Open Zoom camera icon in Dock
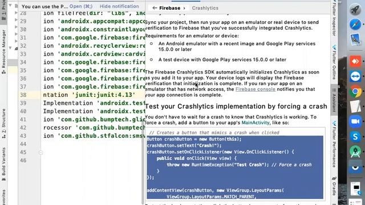This screenshot has width=365, height=205. tap(355, 121)
